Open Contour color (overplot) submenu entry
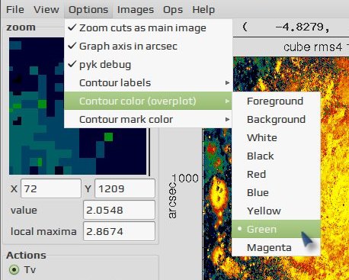 [149, 101]
